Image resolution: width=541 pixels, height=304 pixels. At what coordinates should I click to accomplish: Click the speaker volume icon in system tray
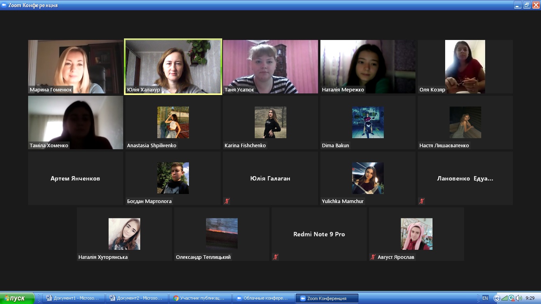coord(519,298)
